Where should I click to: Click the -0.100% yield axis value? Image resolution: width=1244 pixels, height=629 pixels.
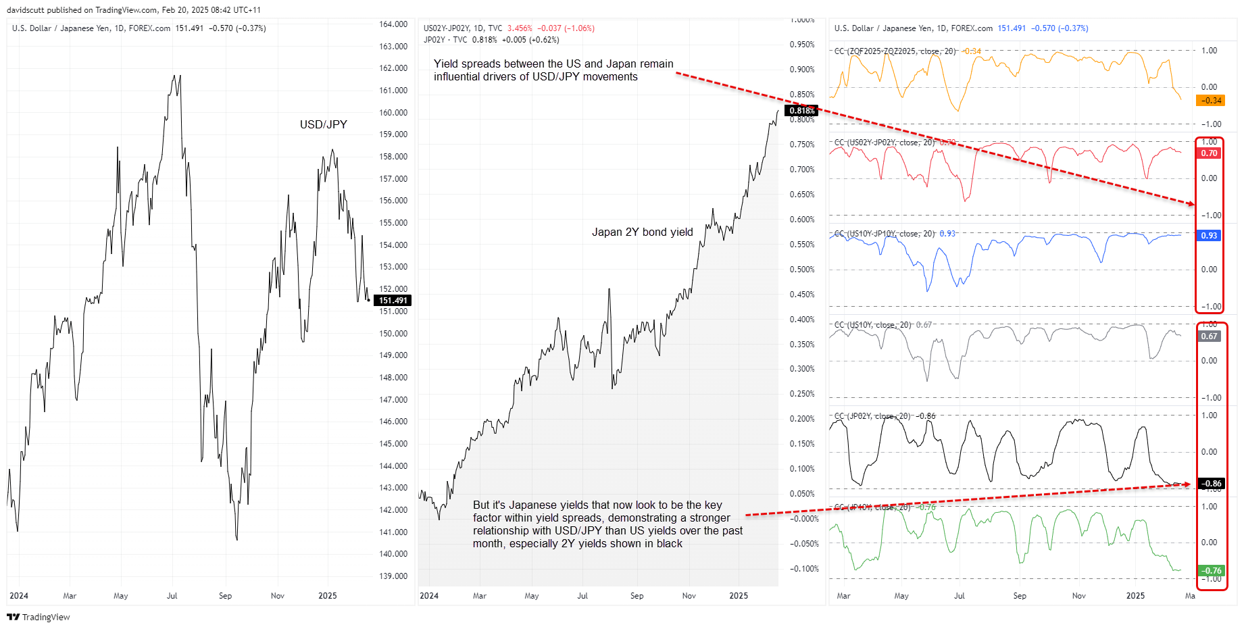point(804,569)
